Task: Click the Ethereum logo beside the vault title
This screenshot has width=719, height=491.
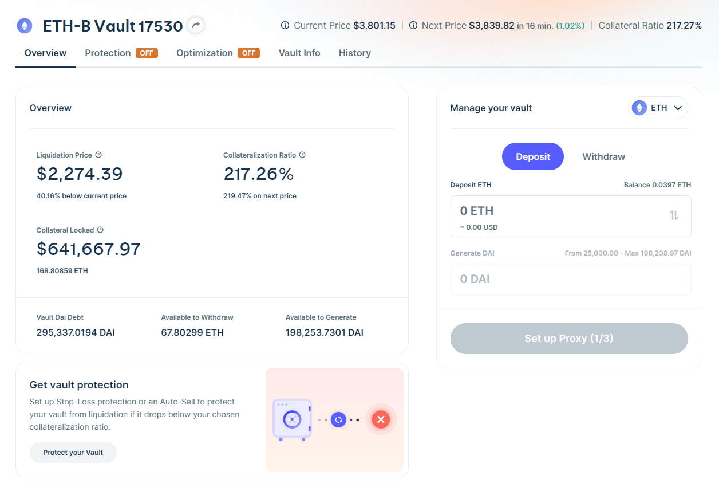Action: pyautogui.click(x=25, y=26)
